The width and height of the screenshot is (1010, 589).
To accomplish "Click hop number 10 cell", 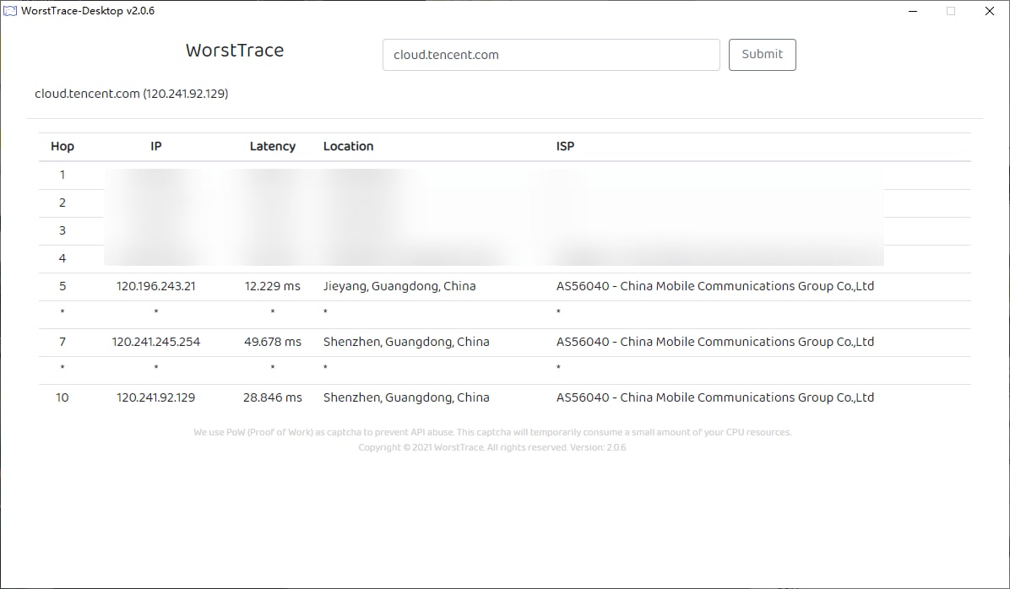I will pyautogui.click(x=62, y=397).
